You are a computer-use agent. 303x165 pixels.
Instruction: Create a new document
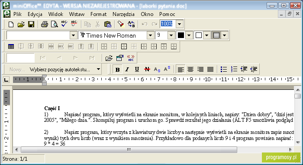point(11,24)
